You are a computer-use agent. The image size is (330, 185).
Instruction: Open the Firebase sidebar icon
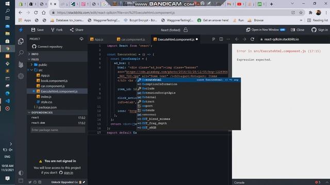coord(21,64)
